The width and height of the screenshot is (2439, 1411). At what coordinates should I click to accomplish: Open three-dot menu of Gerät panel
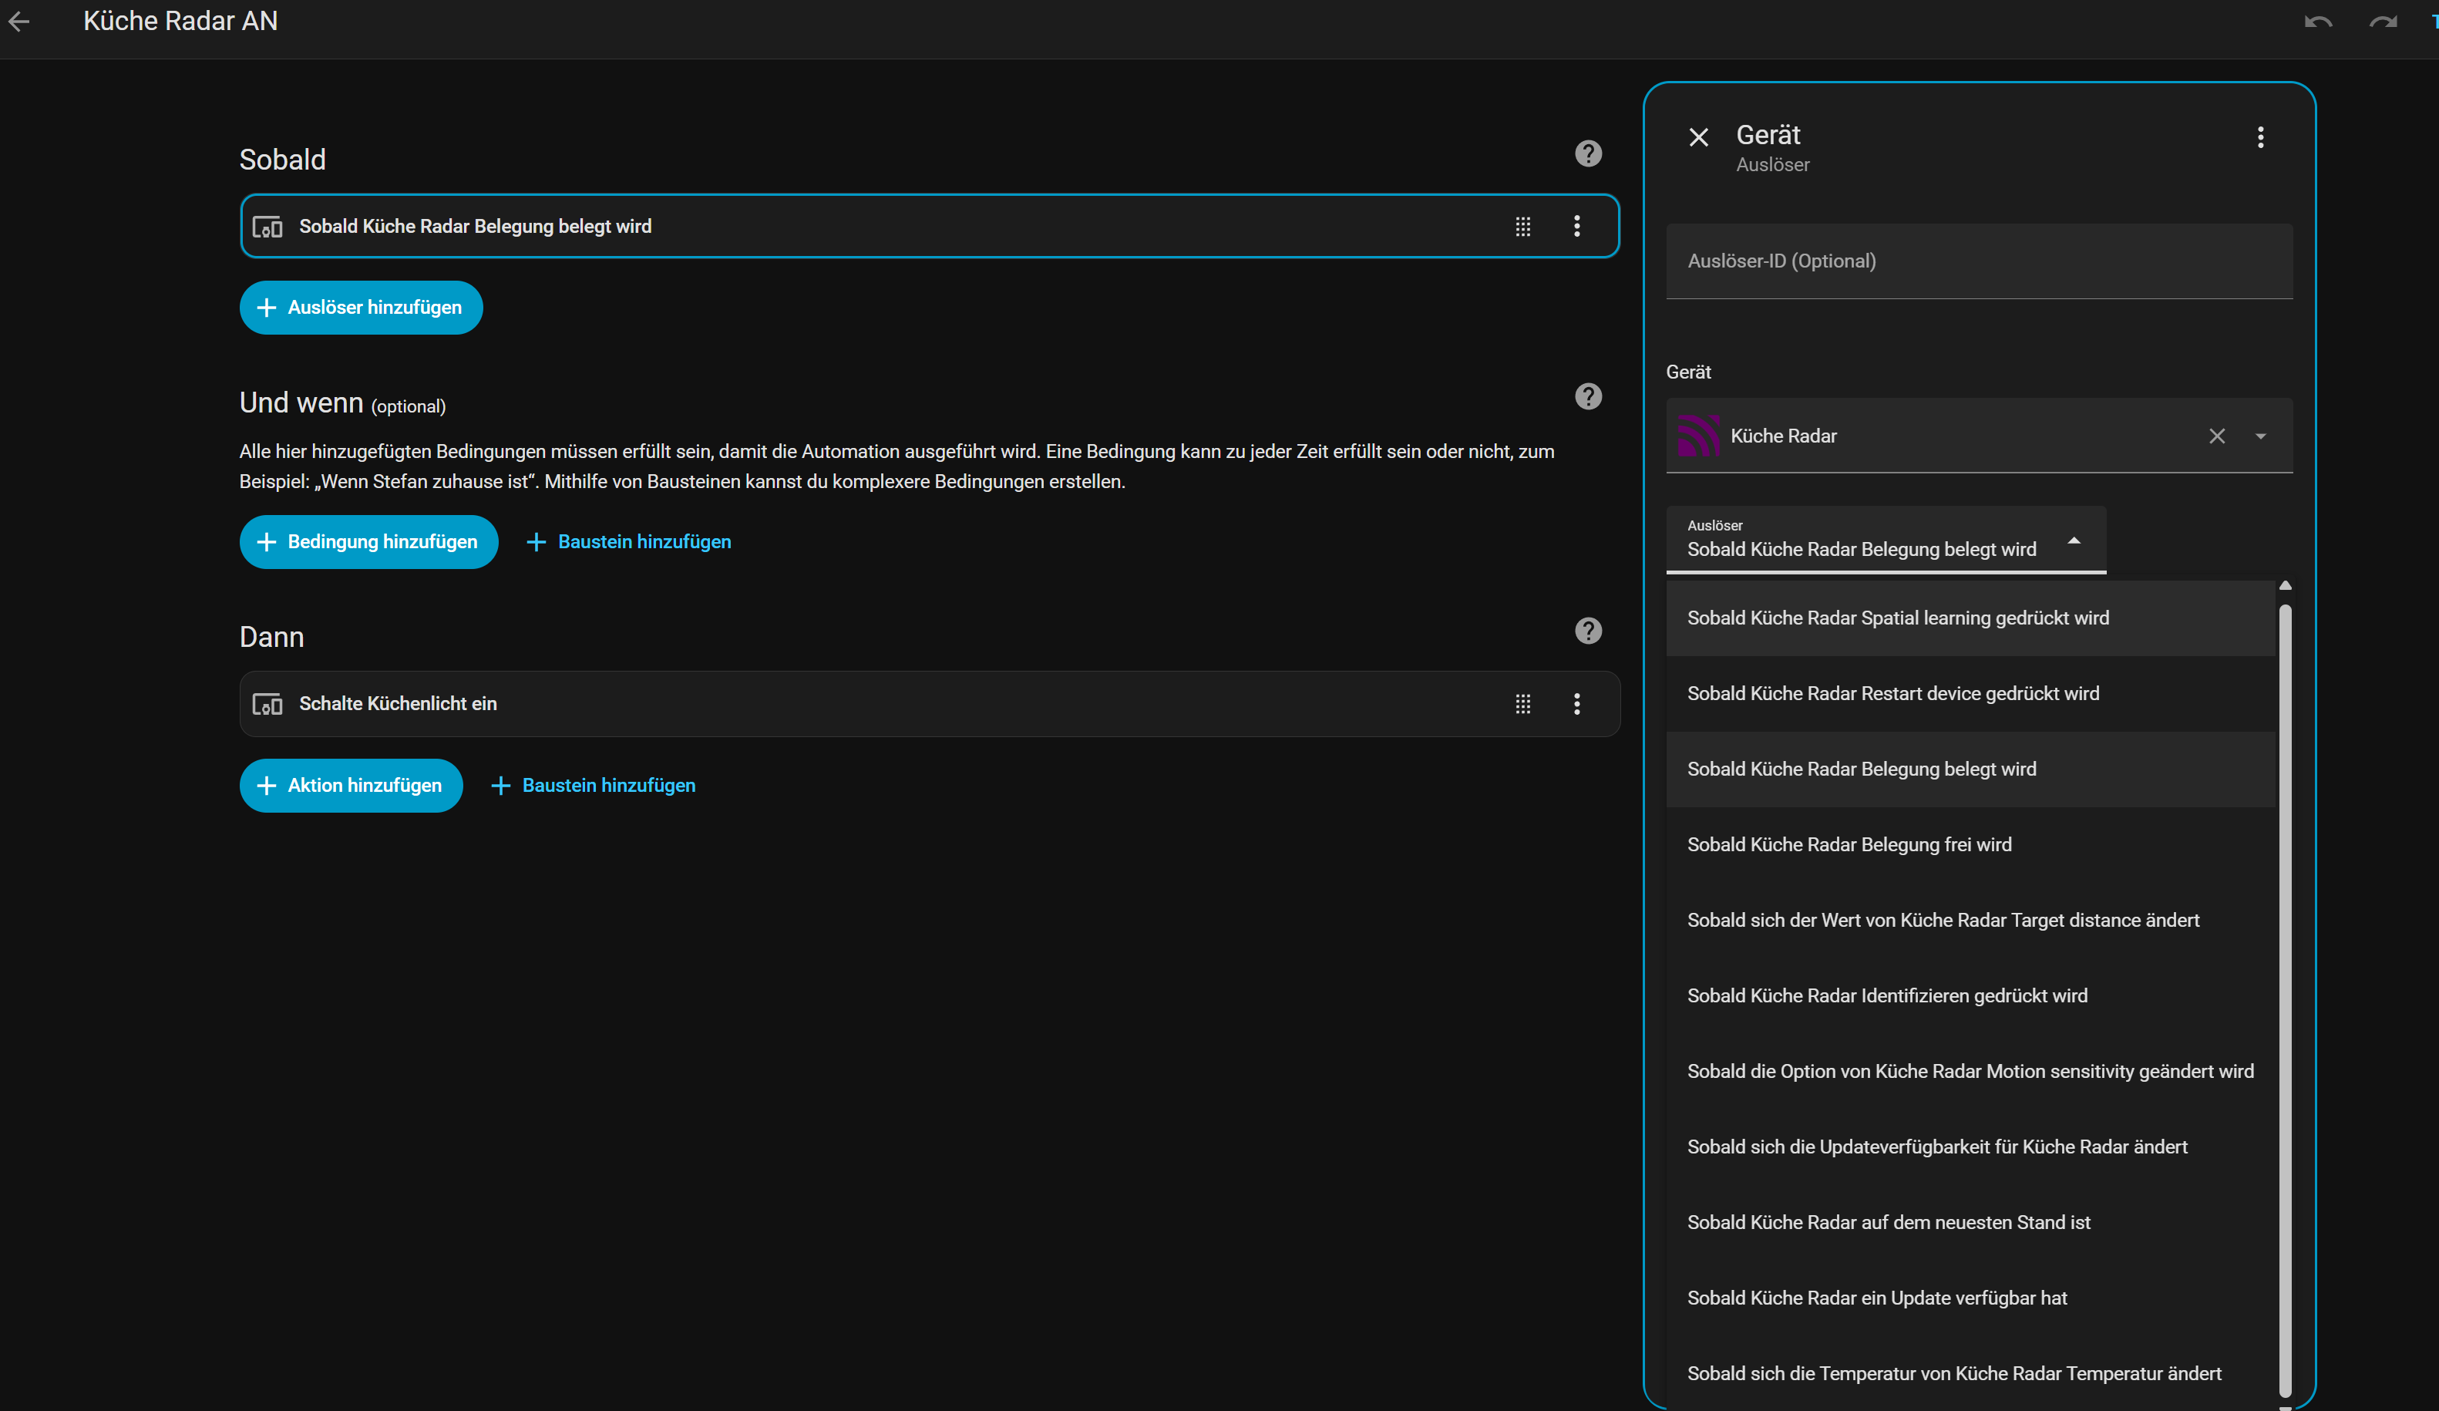click(2260, 137)
